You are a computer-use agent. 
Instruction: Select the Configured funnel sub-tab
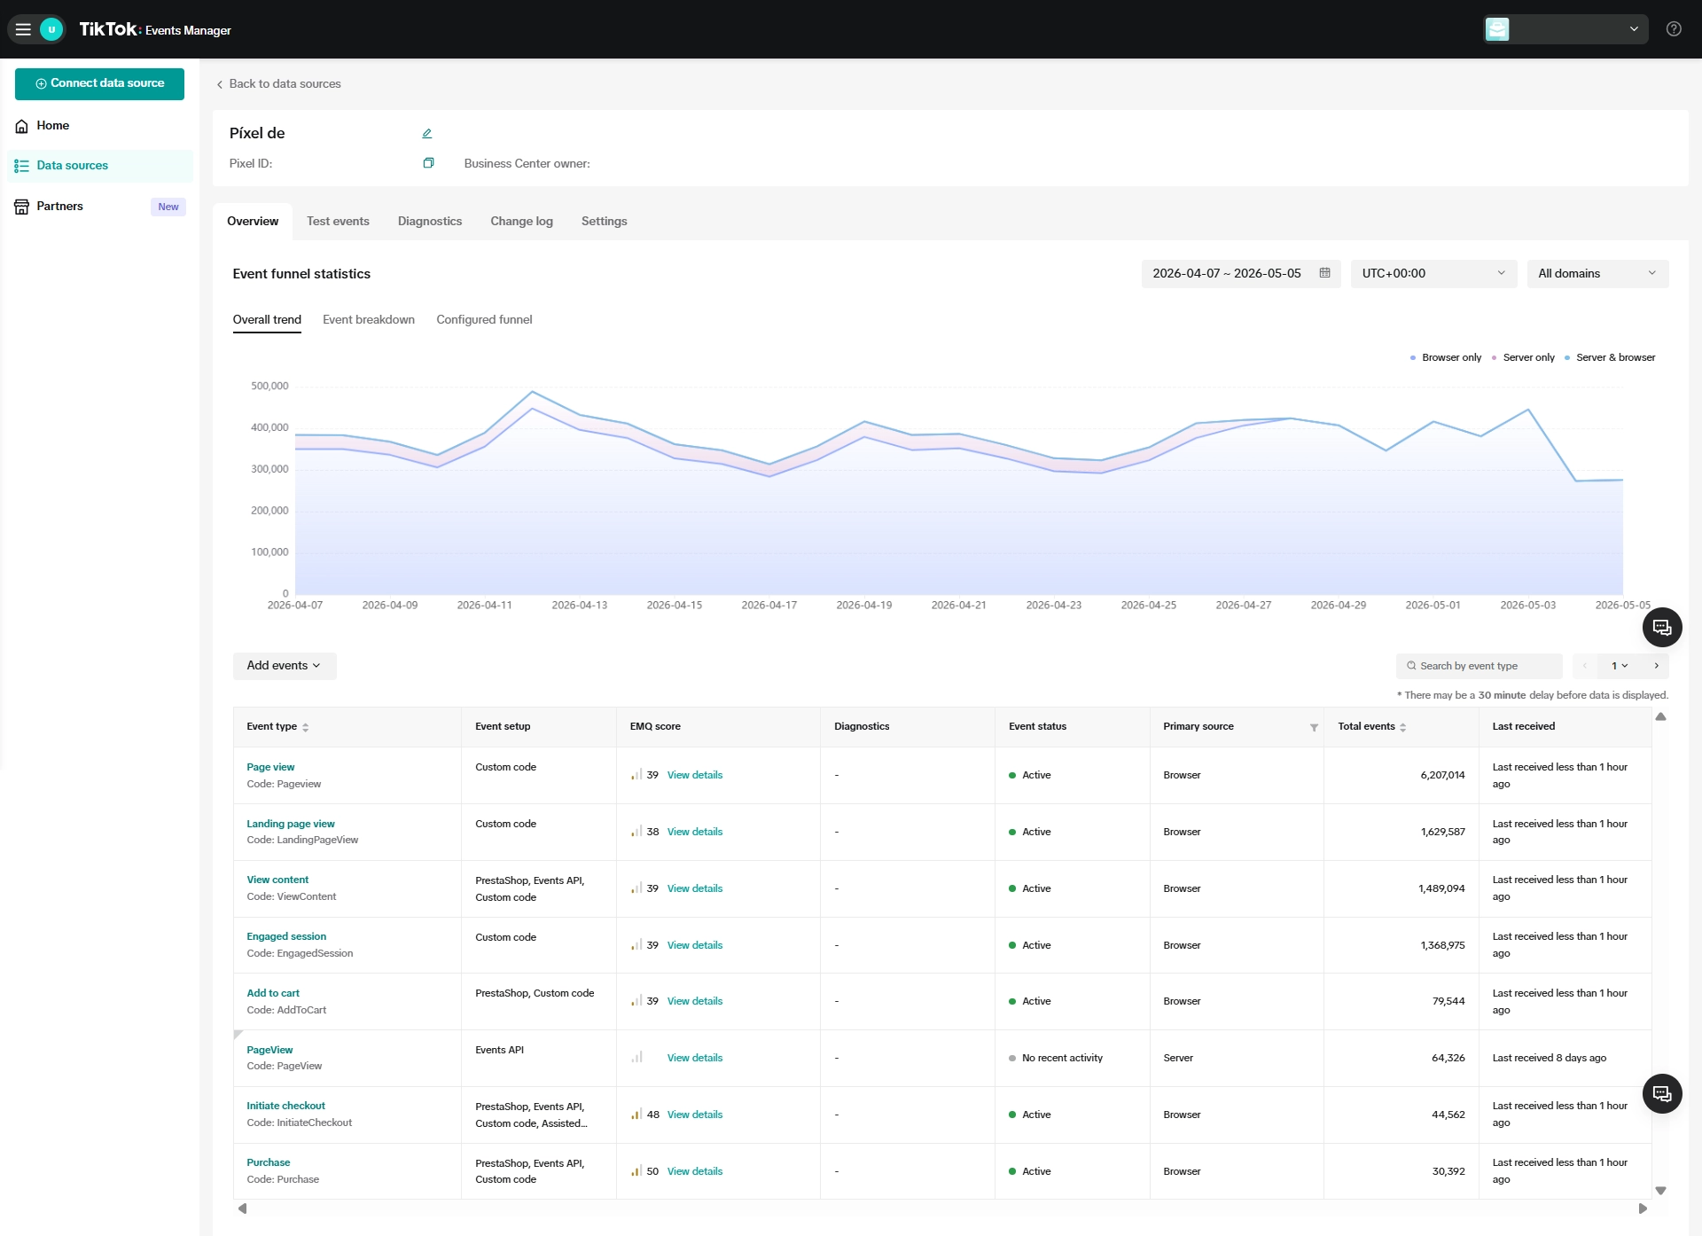point(484,320)
